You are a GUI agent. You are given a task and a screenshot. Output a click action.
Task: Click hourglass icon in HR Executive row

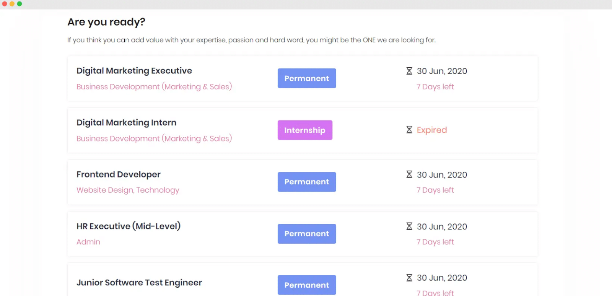tap(409, 226)
